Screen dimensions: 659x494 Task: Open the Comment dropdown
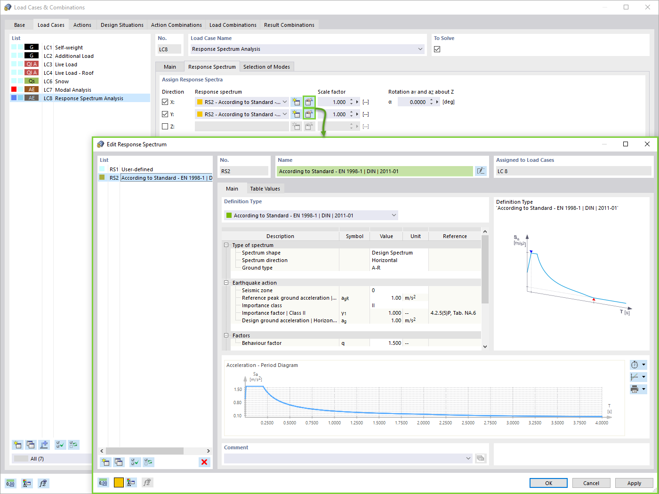pos(468,458)
